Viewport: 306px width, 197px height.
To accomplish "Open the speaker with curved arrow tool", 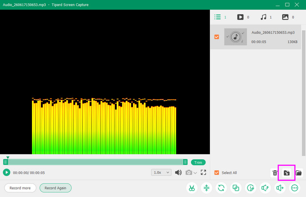I will [x=265, y=188].
